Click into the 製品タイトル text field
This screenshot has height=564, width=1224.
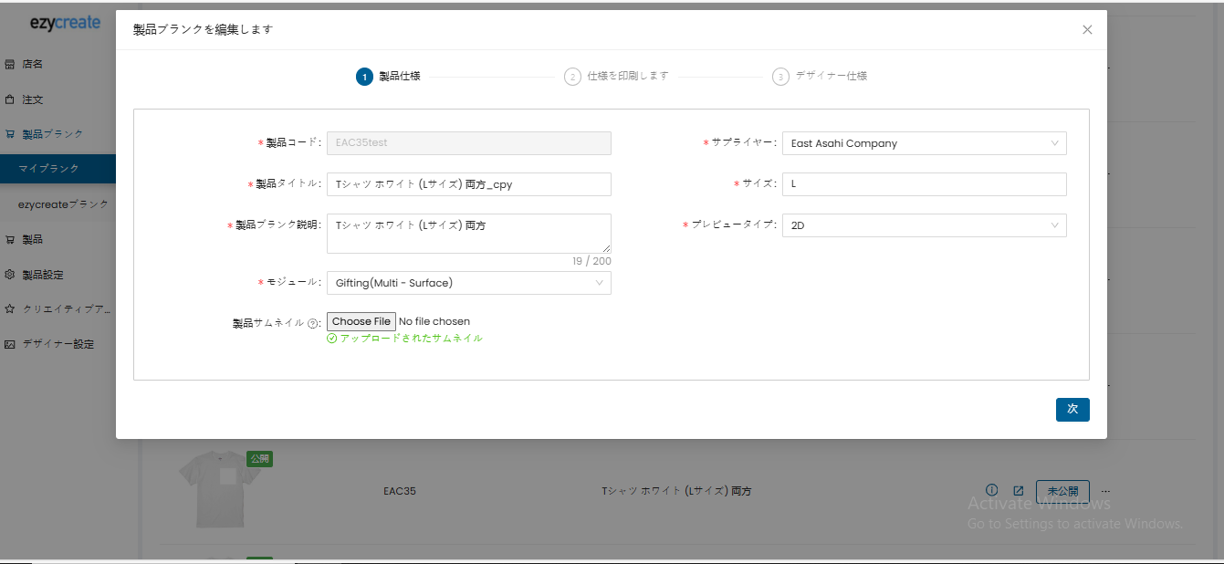(x=468, y=184)
